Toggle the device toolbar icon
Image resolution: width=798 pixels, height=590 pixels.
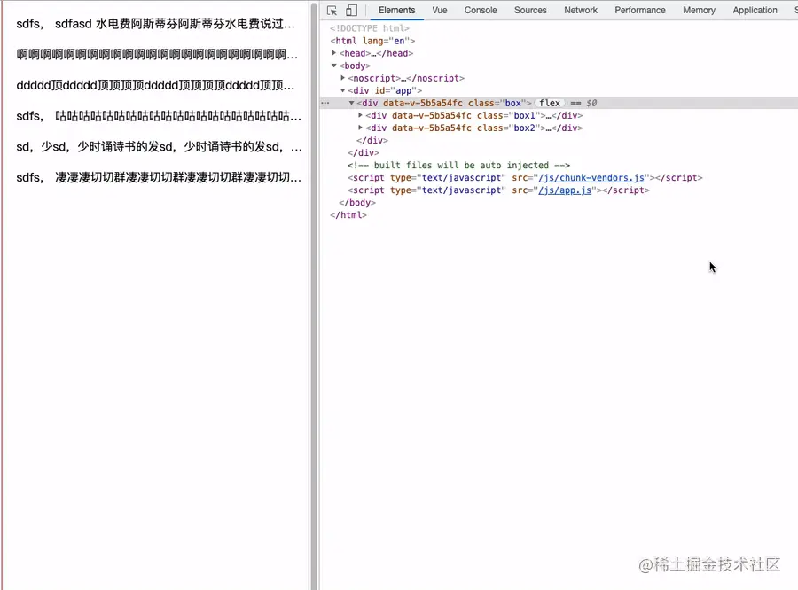tap(352, 10)
